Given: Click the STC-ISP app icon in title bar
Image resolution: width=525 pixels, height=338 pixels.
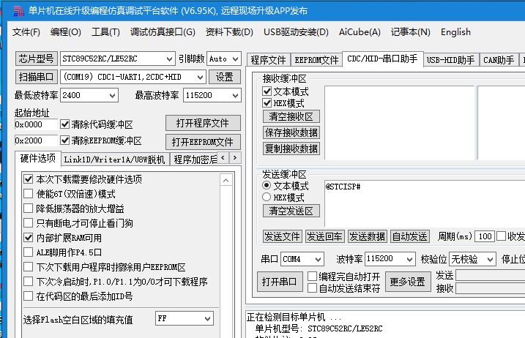Looking at the screenshot, I should (x=19, y=11).
